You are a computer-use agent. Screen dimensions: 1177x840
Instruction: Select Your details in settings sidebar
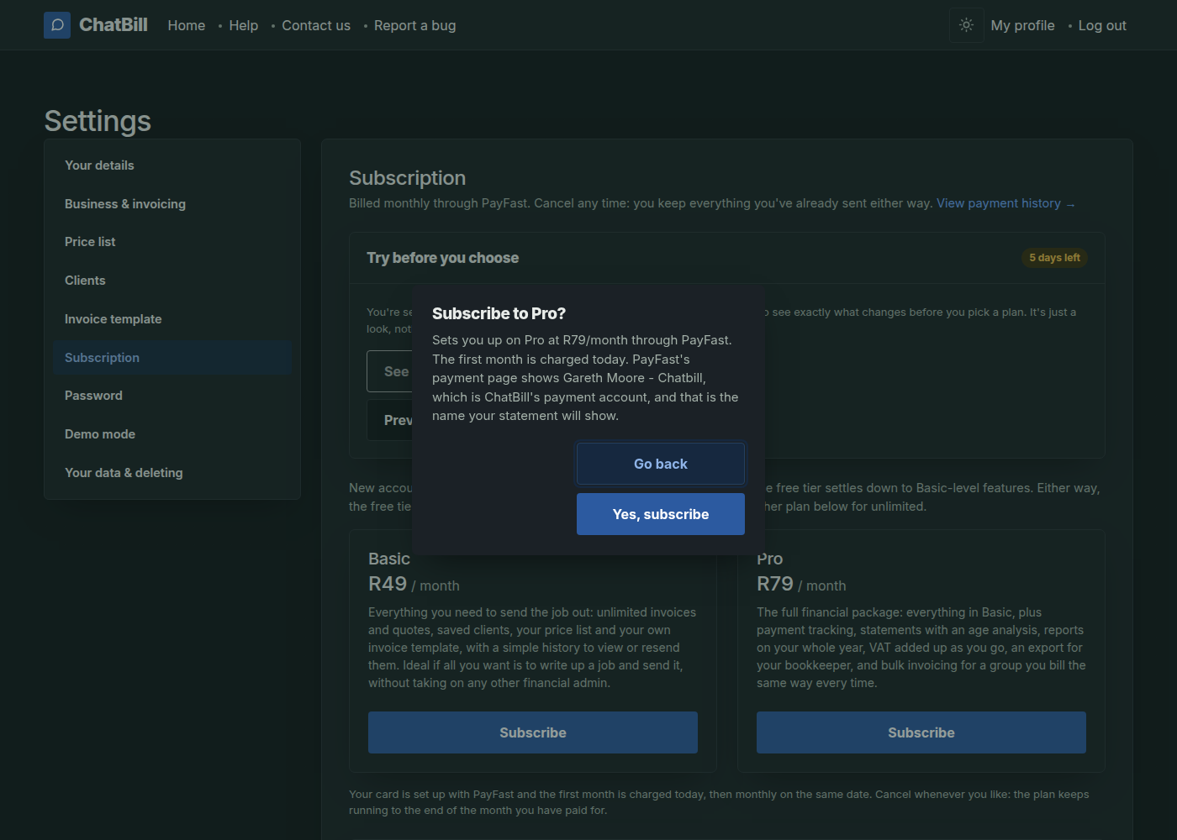[x=172, y=165]
